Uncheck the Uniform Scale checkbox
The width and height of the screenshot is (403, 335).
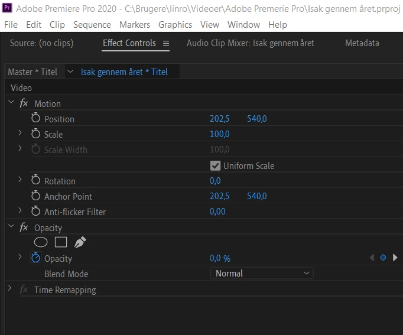click(215, 165)
